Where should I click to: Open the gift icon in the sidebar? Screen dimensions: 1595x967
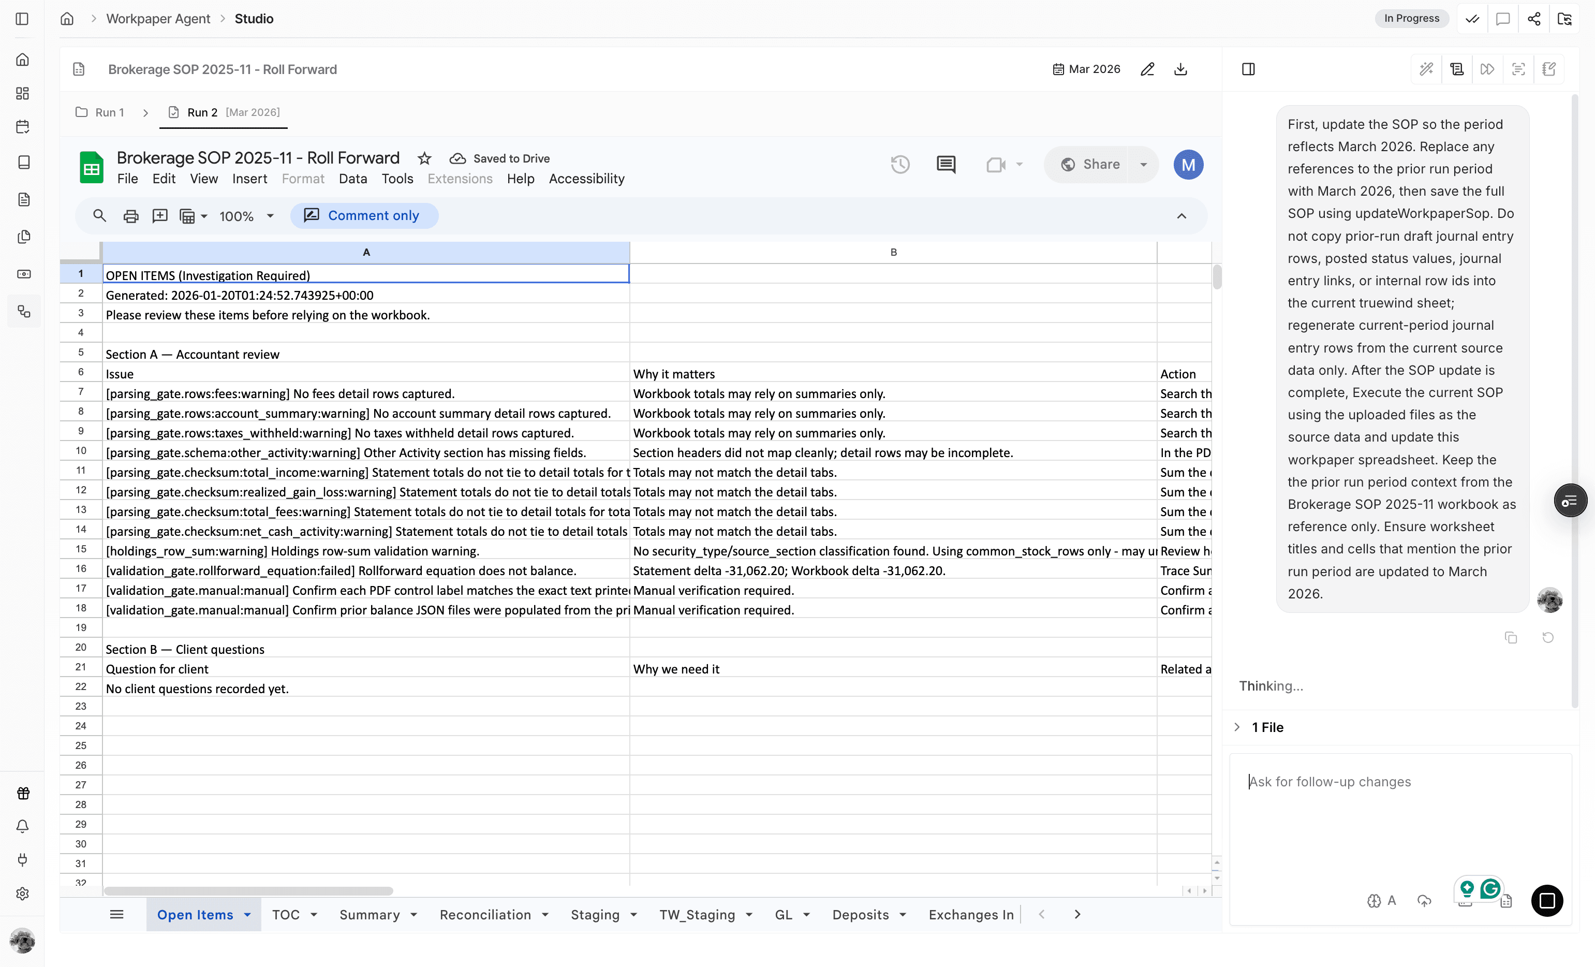23,793
